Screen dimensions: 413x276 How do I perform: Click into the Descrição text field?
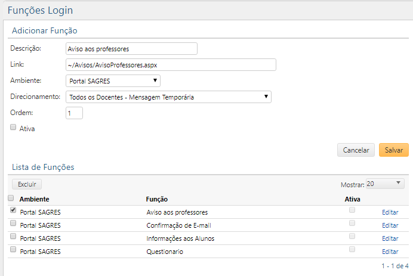click(131, 48)
